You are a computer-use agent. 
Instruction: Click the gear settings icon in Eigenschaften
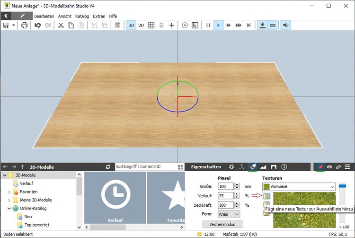tap(231, 167)
